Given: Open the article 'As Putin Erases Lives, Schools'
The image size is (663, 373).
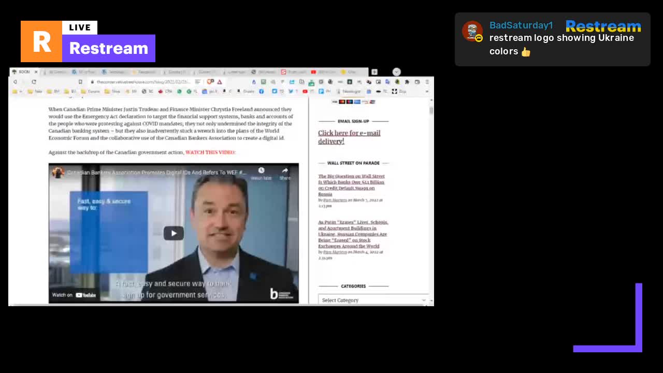Looking at the screenshot, I should tap(353, 234).
